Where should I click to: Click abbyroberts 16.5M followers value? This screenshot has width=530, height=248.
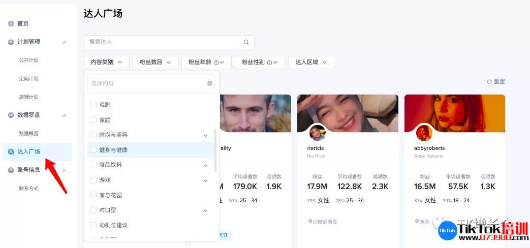(x=424, y=187)
